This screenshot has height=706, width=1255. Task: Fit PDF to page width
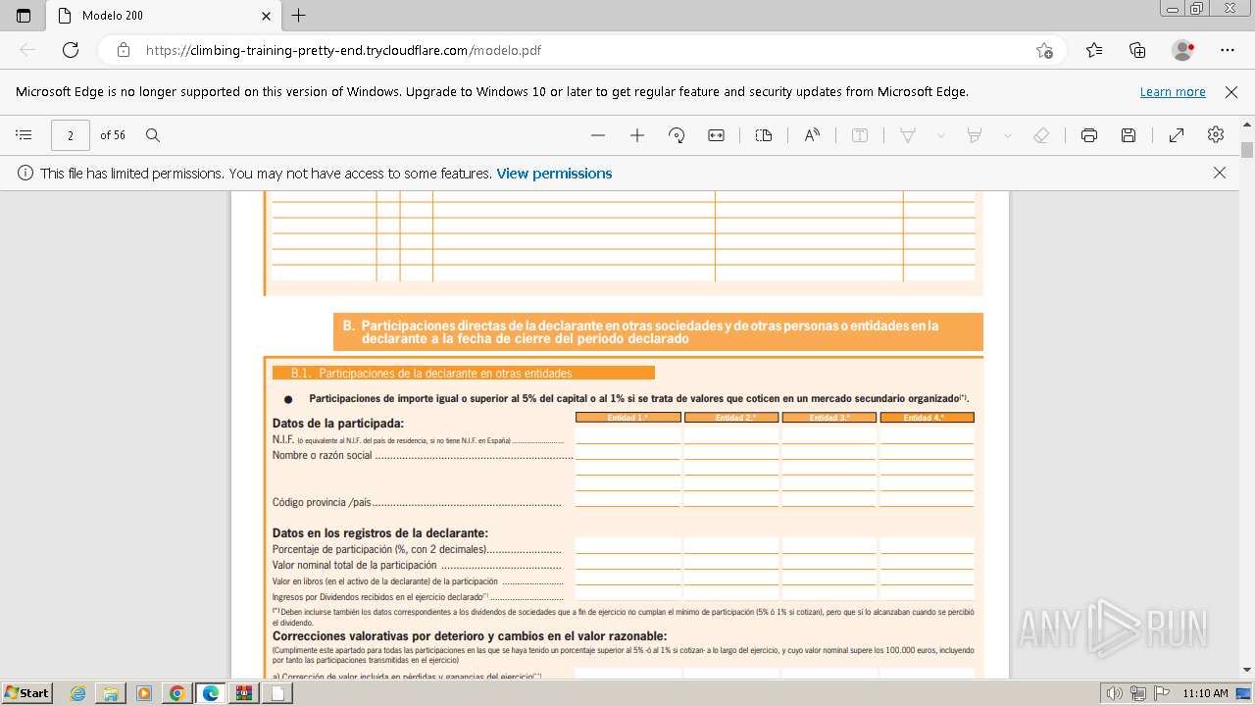(717, 135)
